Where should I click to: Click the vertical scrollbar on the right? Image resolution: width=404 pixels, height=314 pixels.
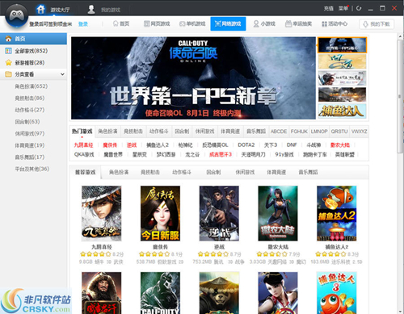point(400,97)
